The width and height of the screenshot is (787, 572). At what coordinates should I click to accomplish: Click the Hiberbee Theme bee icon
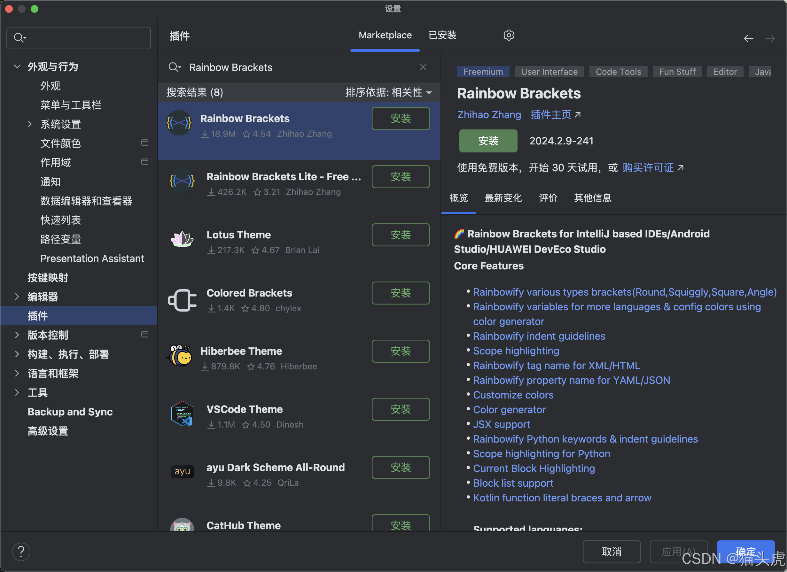pos(180,356)
